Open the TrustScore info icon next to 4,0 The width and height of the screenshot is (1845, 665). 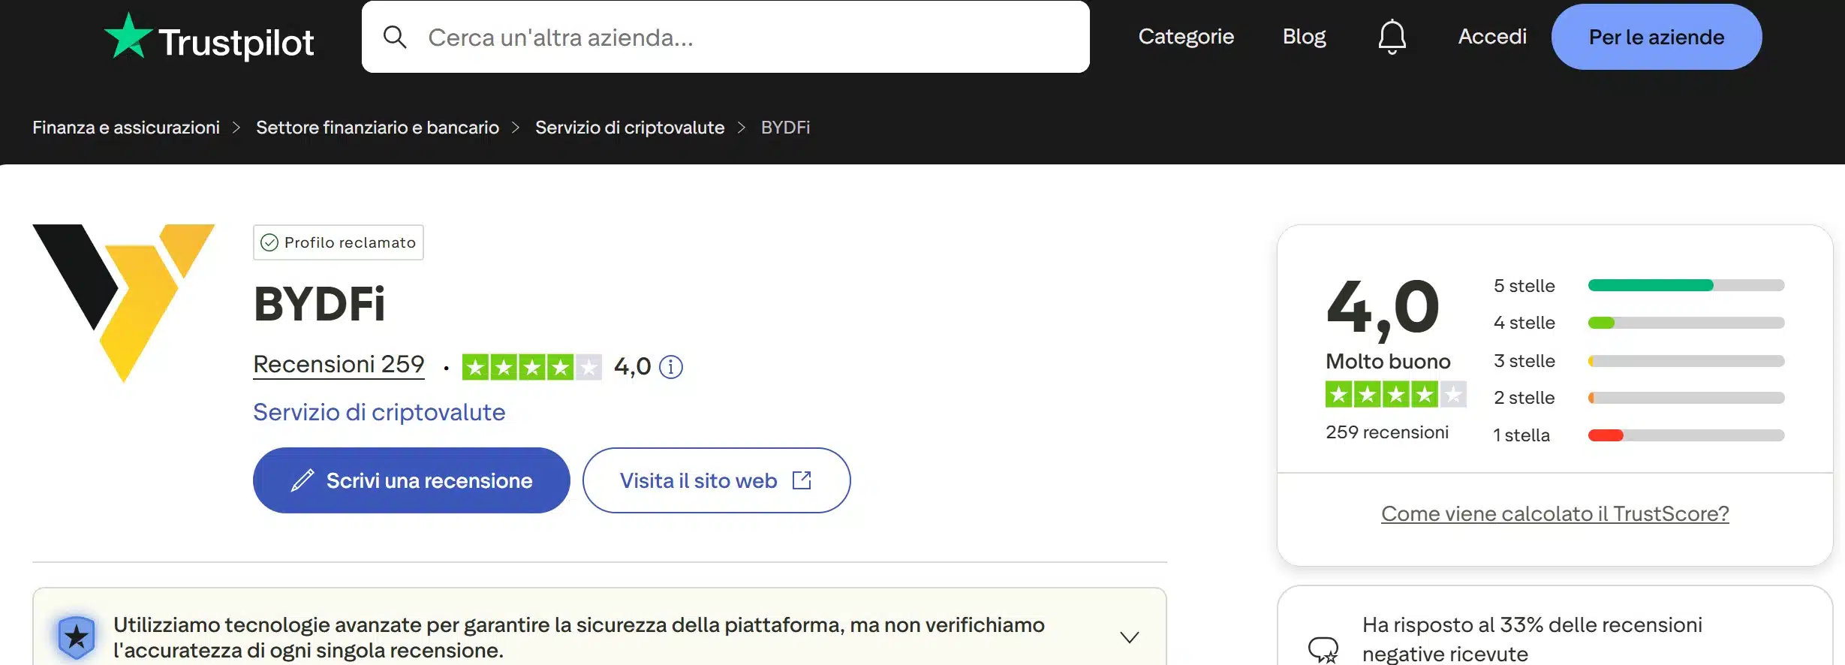[670, 367]
